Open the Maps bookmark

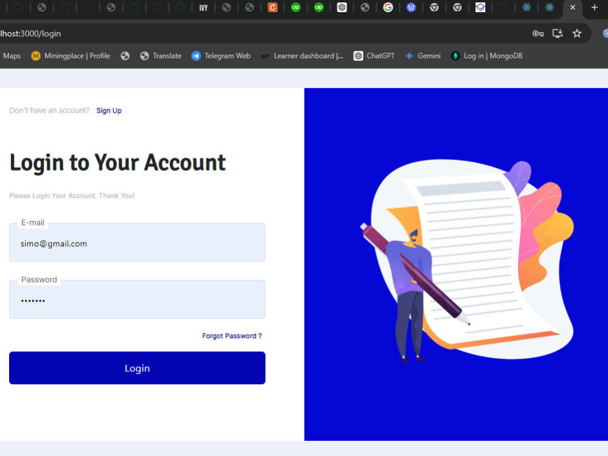[12, 56]
